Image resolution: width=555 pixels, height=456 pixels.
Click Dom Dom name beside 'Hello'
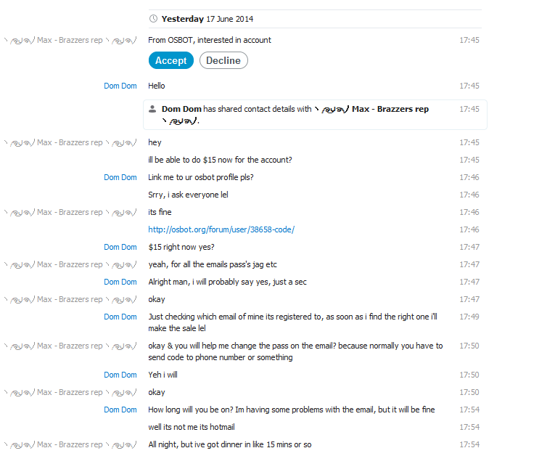(x=120, y=86)
